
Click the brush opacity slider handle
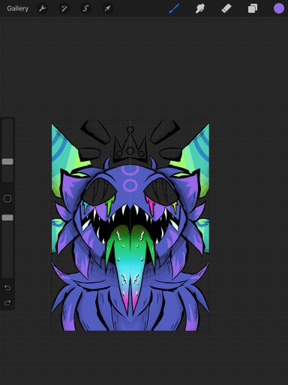7,218
